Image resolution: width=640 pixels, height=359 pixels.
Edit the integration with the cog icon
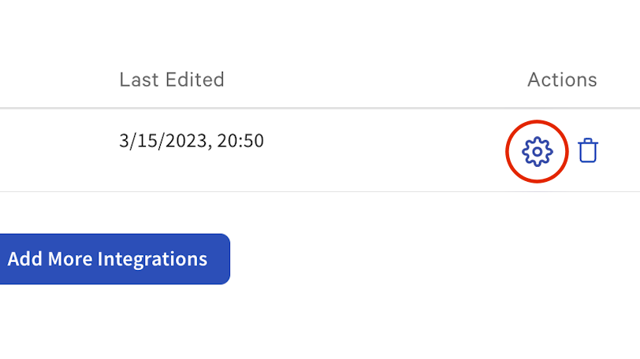(x=537, y=151)
